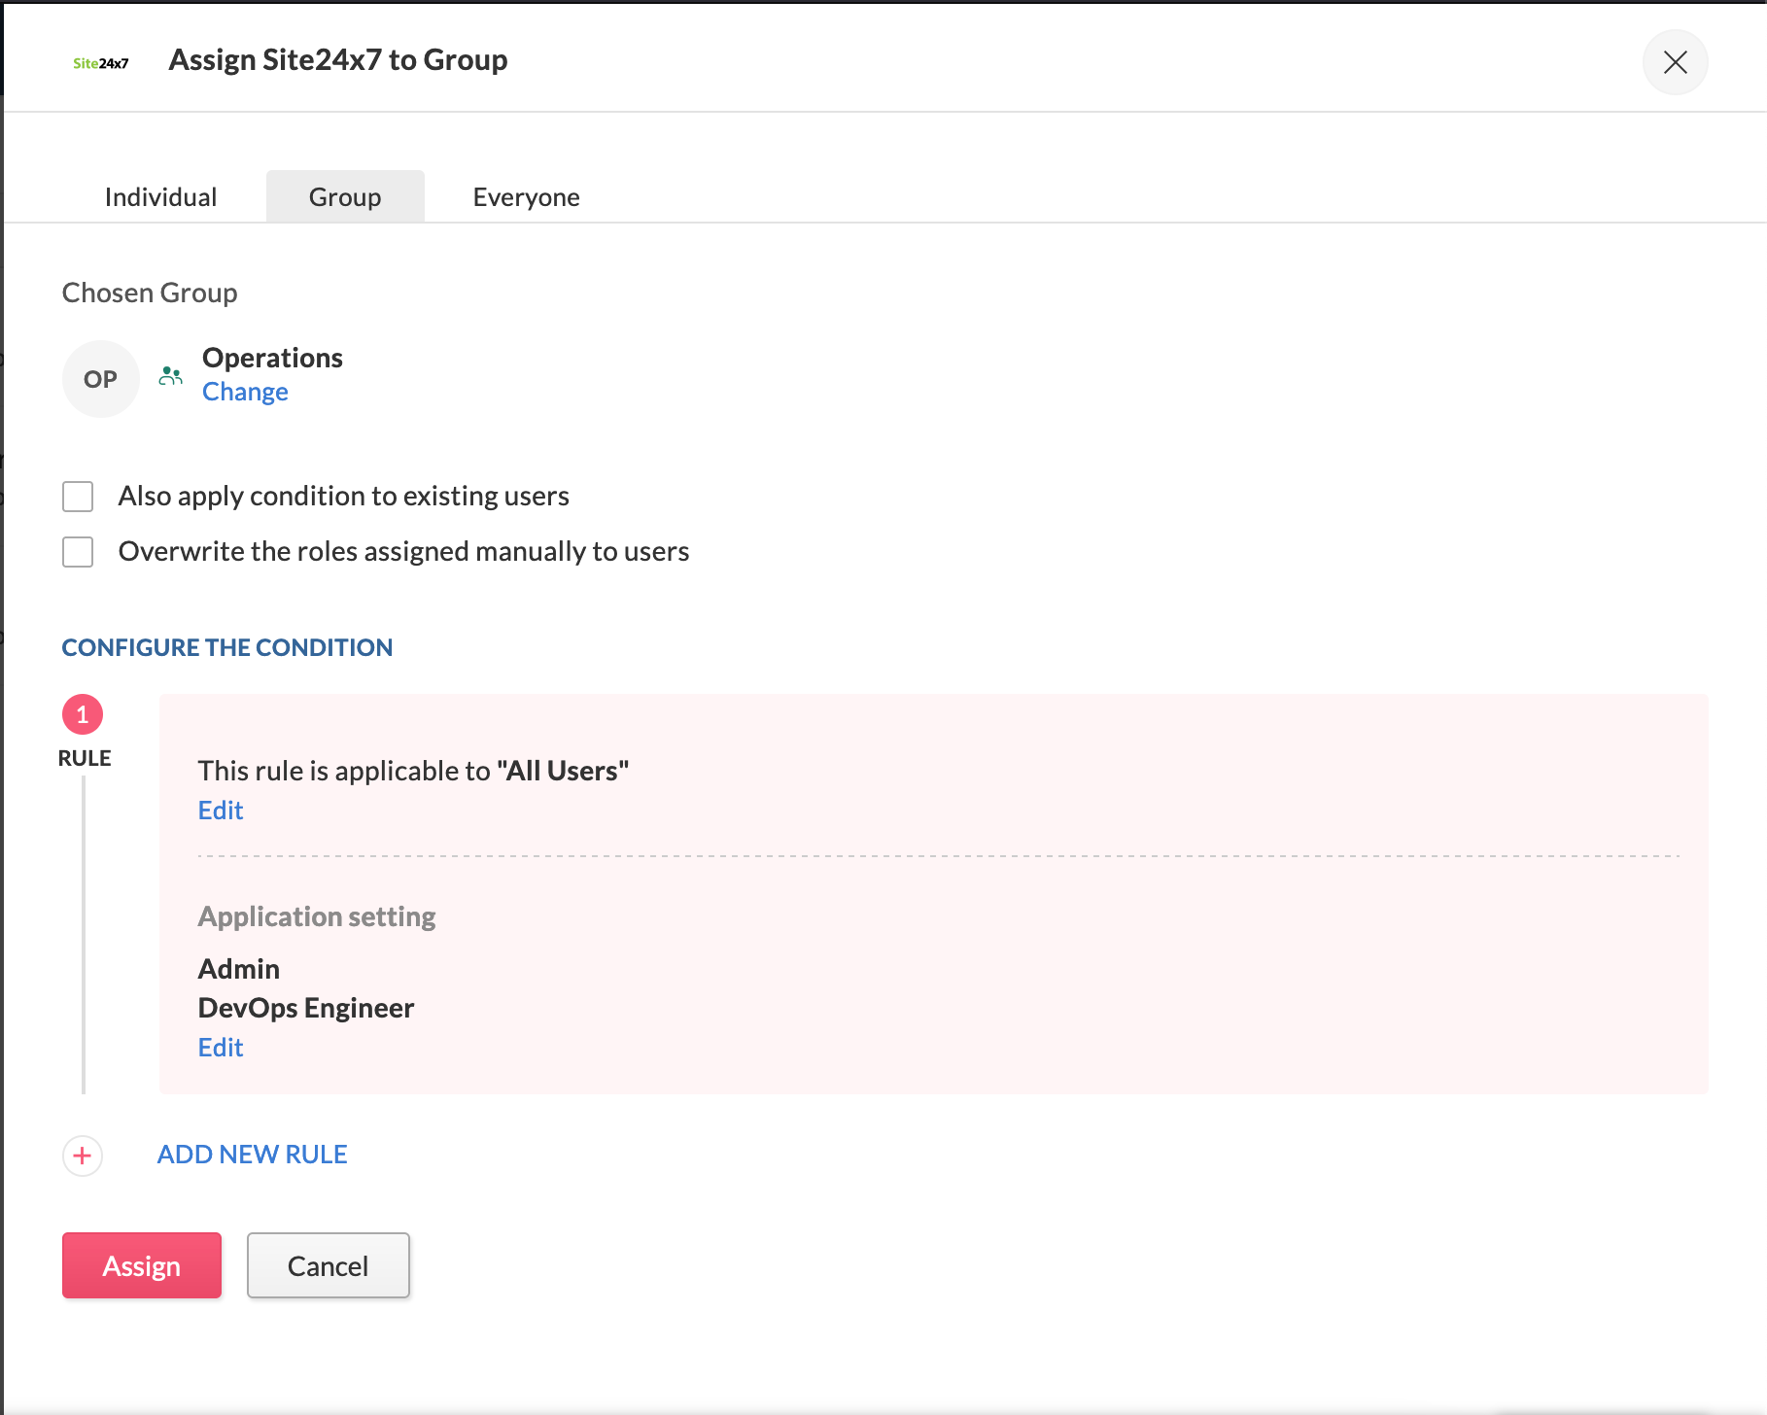This screenshot has height=1415, width=1767.
Task: Check 'Overwrite the roles assigned manually' box
Action: click(78, 552)
